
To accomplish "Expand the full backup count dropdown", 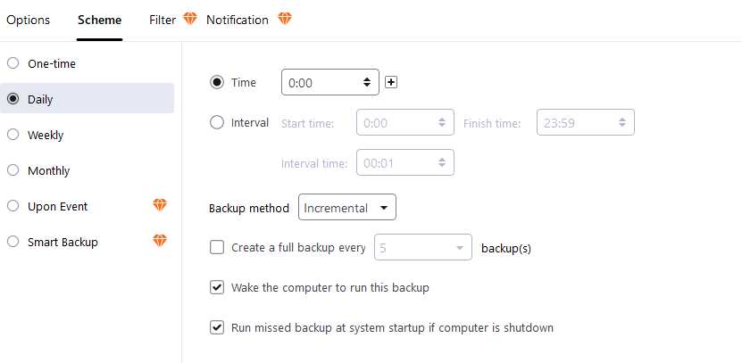I will pos(423,247).
